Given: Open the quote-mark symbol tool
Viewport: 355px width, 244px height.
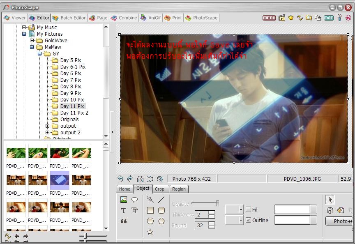Looking at the screenshot, I should pyautogui.click(x=124, y=221).
